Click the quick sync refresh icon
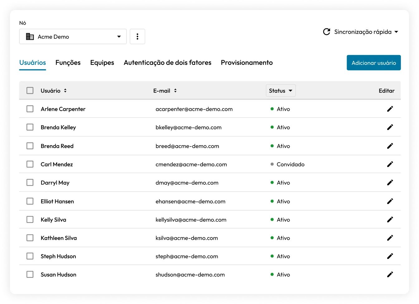The height and width of the screenshot is (304, 419). (x=326, y=32)
